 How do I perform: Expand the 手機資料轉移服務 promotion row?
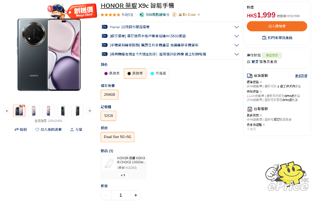pyautogui.click(x=236, y=45)
